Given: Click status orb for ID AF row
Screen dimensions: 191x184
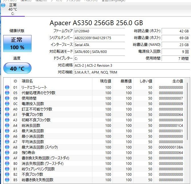Looking at the screenshot, I should (x=7, y=158).
